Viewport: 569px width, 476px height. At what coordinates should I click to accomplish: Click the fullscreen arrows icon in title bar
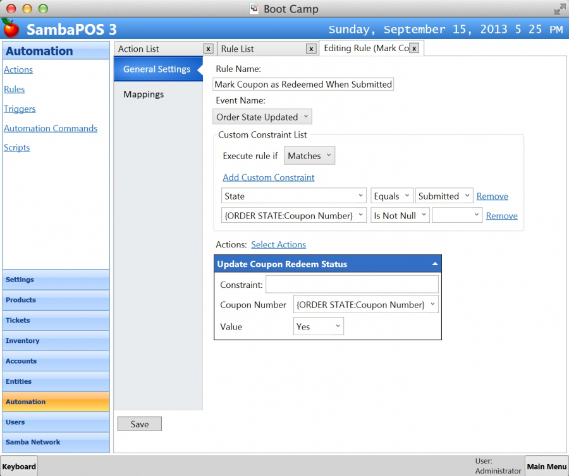coord(560,9)
